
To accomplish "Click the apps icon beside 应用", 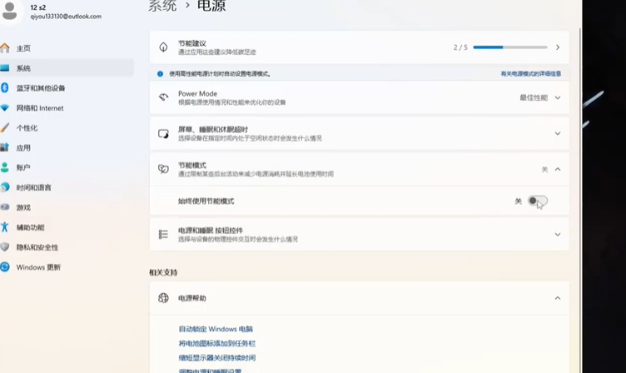I will (x=5, y=147).
